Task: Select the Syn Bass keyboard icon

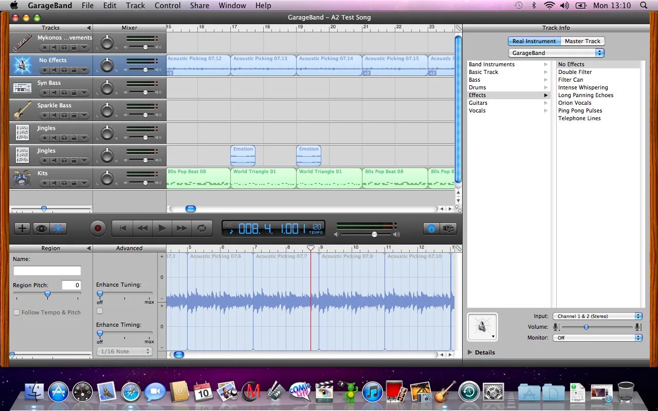Action: click(22, 88)
